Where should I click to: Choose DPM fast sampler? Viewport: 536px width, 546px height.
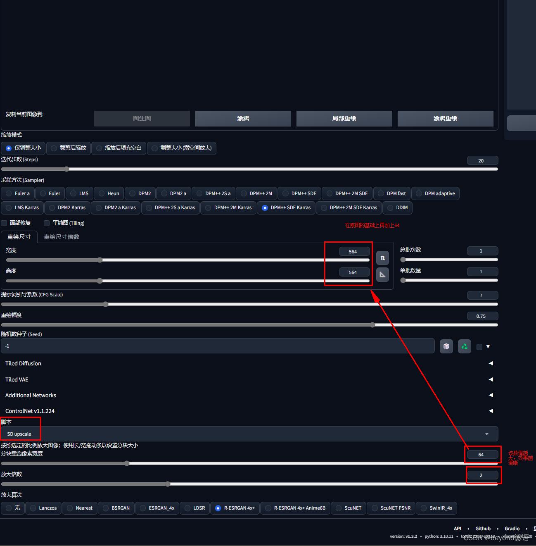point(392,193)
